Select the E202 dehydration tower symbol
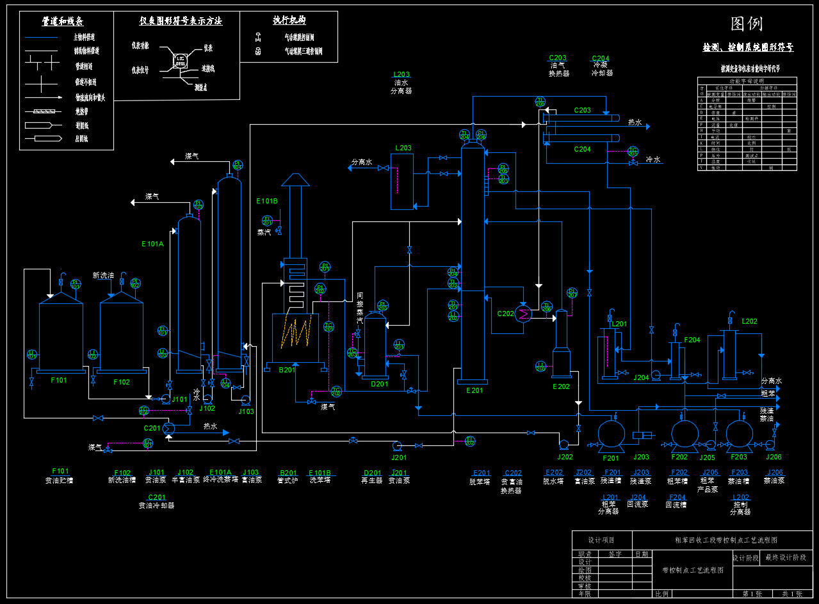The height and width of the screenshot is (604, 819). (x=562, y=346)
